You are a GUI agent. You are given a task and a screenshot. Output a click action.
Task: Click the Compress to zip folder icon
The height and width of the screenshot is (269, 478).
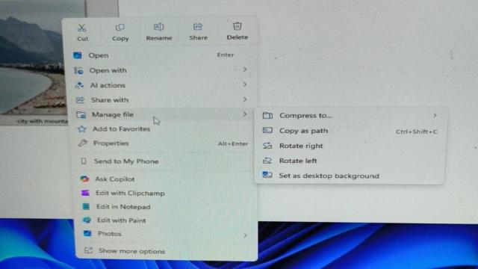tap(267, 115)
